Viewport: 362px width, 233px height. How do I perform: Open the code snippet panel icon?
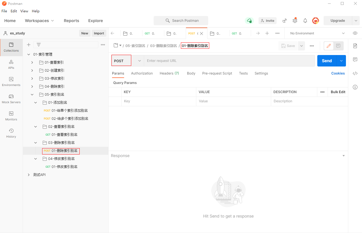point(355,73)
